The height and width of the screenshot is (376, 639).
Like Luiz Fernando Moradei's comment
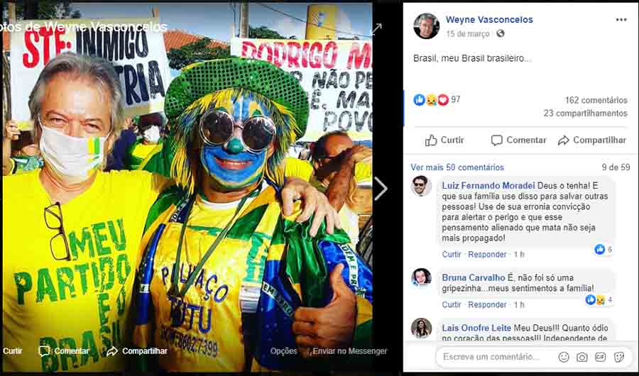[452, 254]
